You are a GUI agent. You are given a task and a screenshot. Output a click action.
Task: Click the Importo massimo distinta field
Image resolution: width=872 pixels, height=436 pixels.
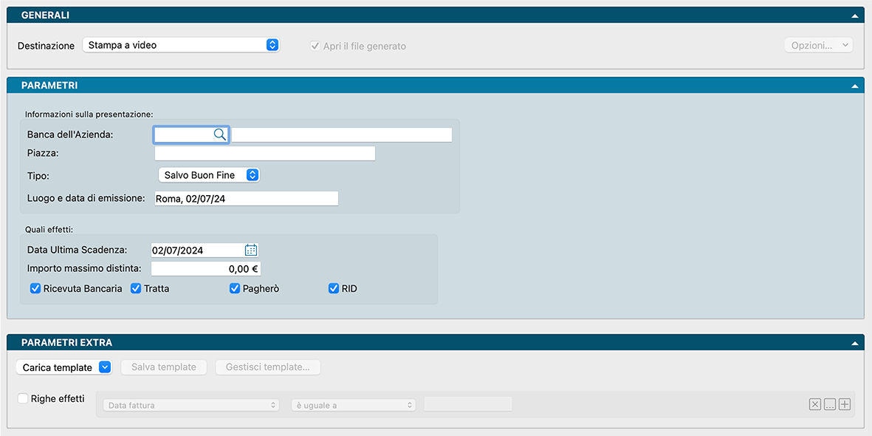click(205, 269)
